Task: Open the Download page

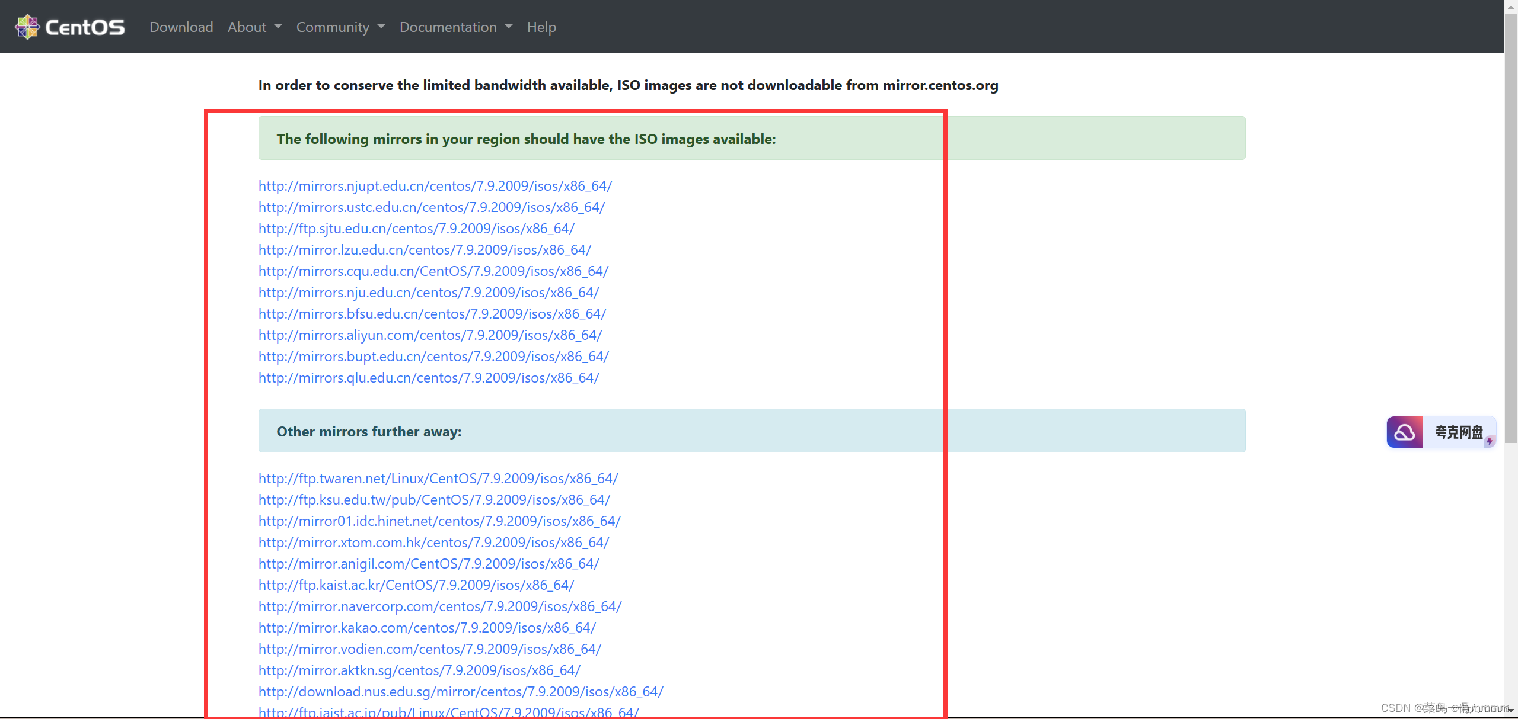Action: coord(181,27)
